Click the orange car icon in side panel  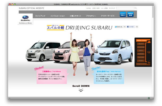coord(149,42)
